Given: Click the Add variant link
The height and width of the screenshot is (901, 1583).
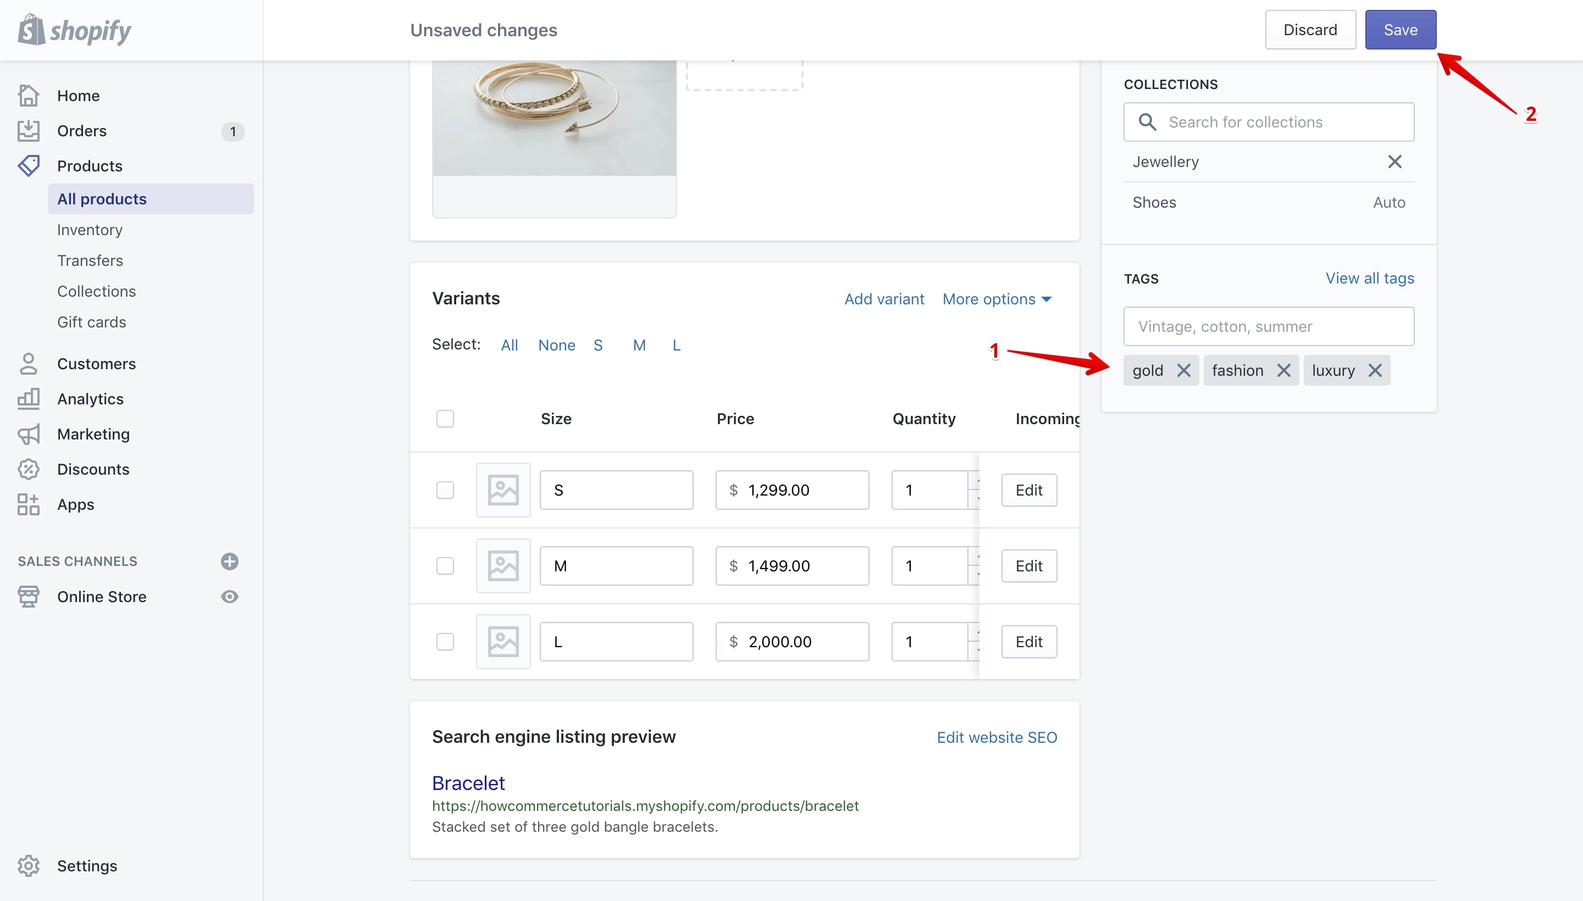Looking at the screenshot, I should (884, 299).
